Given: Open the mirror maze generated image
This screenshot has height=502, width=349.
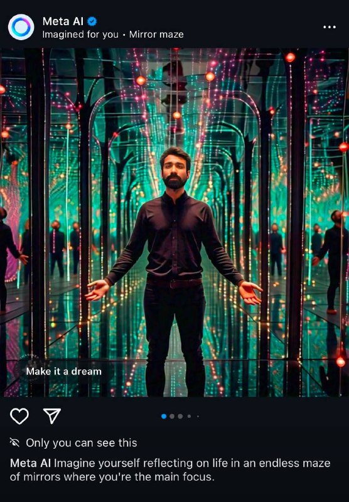Looking at the screenshot, I should 174,223.
